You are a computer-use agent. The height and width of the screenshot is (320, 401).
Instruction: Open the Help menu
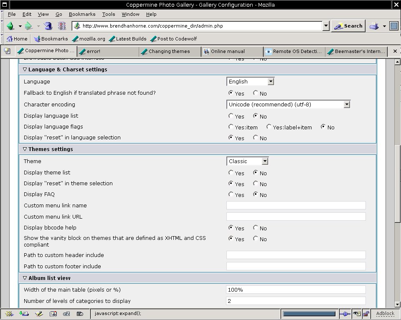click(151, 14)
